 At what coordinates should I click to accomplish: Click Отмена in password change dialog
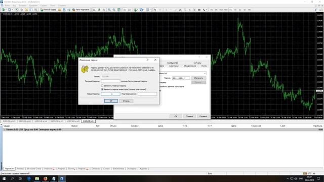[x=126, y=101]
